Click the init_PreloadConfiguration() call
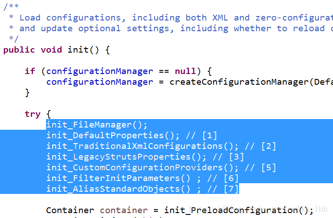The height and width of the screenshot is (218, 333). [x=239, y=210]
